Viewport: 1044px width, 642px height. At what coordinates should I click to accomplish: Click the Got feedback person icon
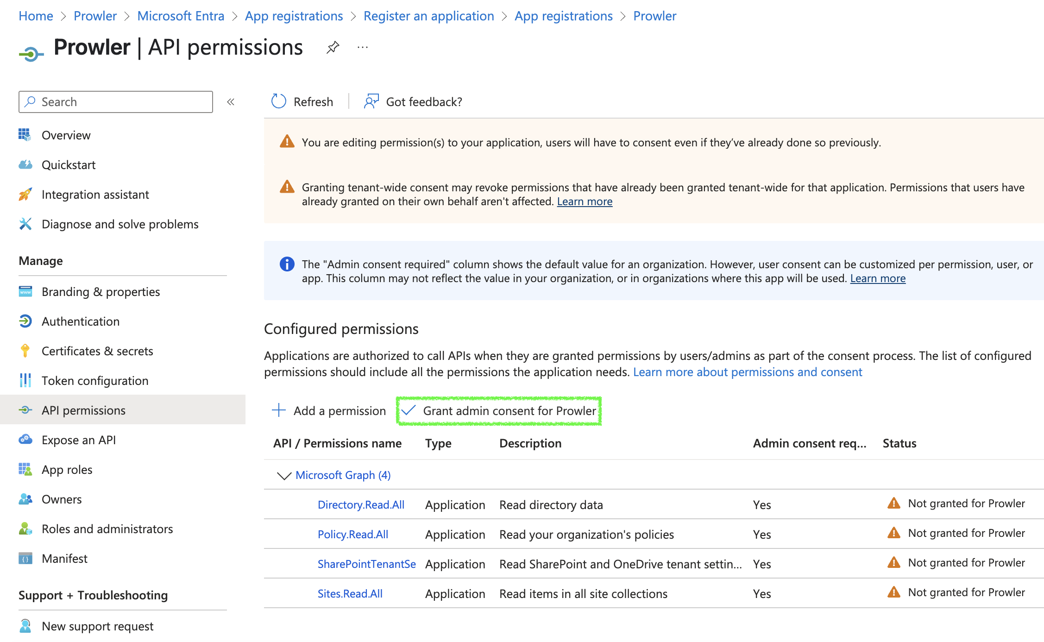coord(371,101)
